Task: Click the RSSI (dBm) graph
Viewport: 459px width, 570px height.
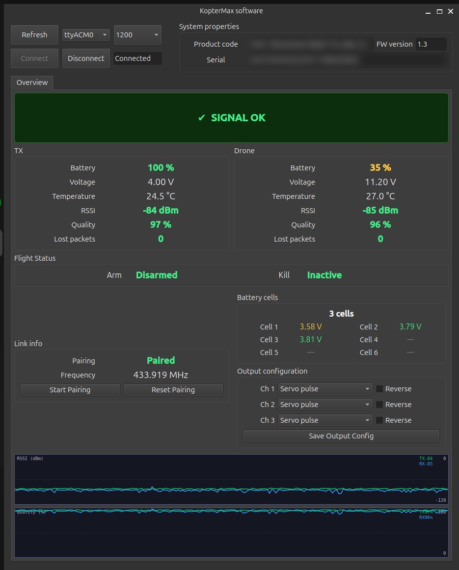Action: pyautogui.click(x=231, y=479)
